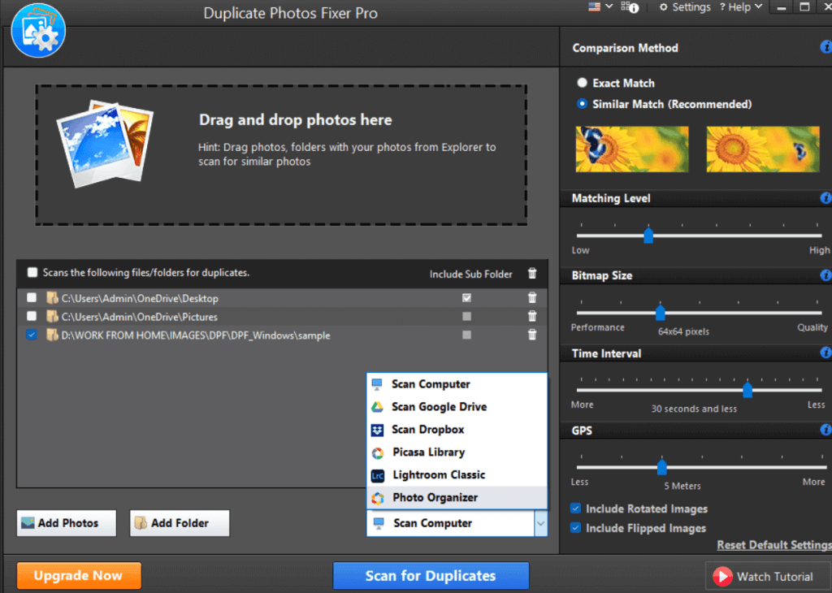Click the Duplicate Photos Fixer Pro logo
Image resolution: width=832 pixels, height=593 pixels.
(x=38, y=30)
